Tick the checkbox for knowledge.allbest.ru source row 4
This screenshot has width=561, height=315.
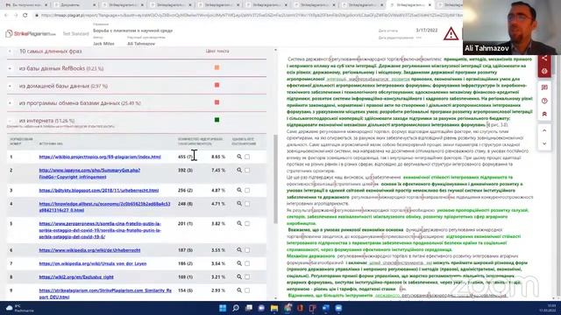click(247, 204)
